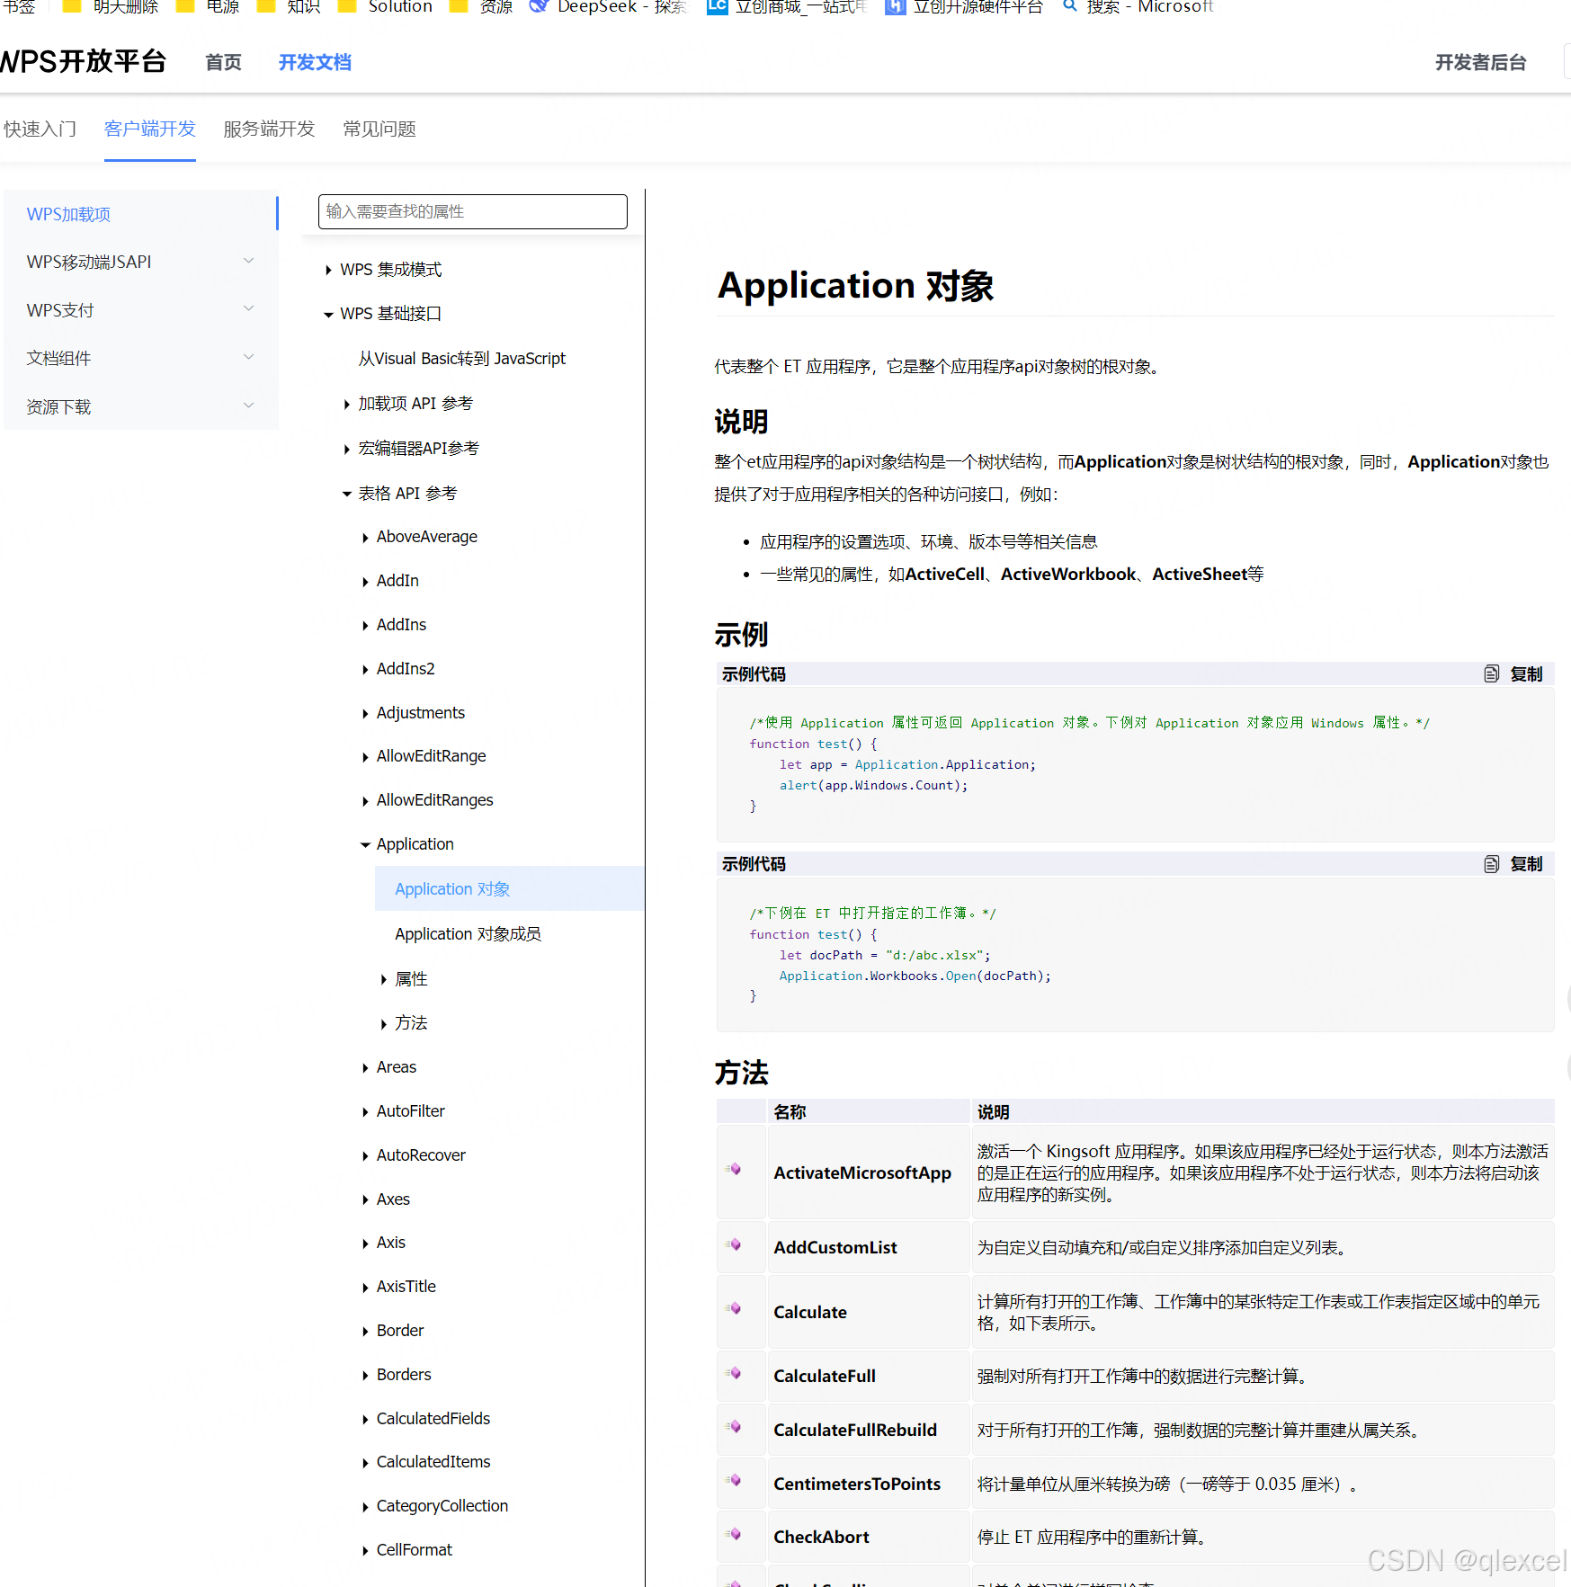1571x1587 pixels.
Task: Open CalculateFull method link
Action: 824,1376
